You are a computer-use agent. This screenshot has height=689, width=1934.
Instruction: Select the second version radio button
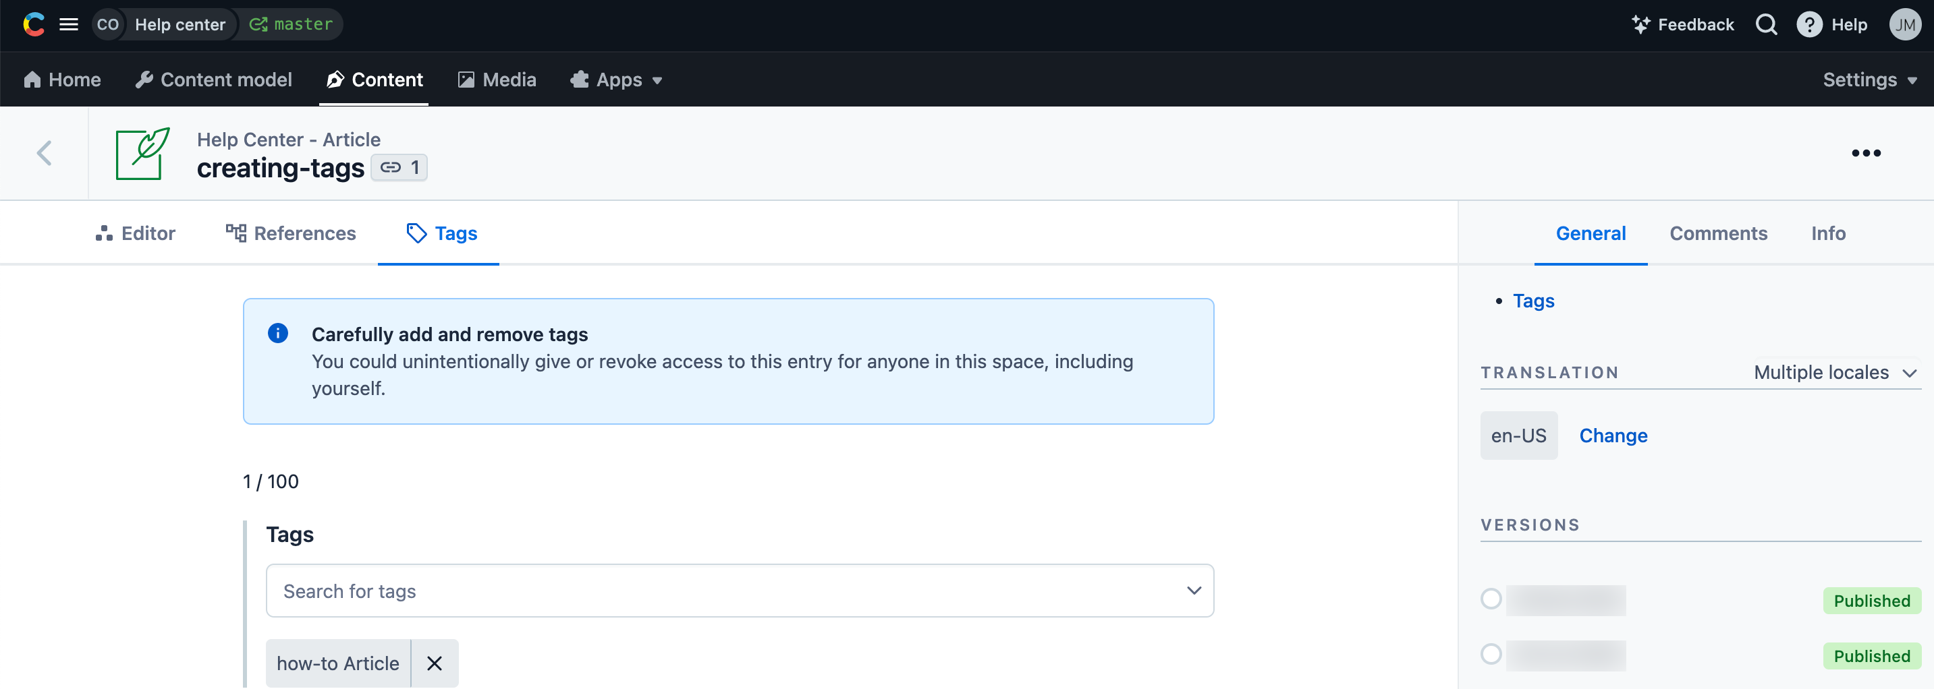pyautogui.click(x=1490, y=655)
